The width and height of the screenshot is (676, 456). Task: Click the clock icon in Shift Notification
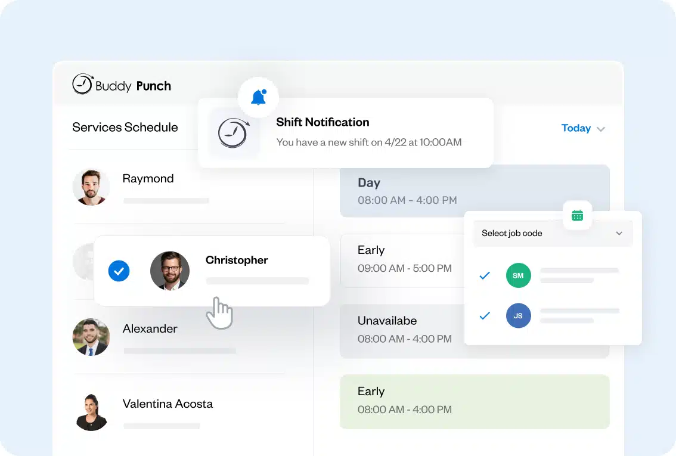(x=234, y=133)
